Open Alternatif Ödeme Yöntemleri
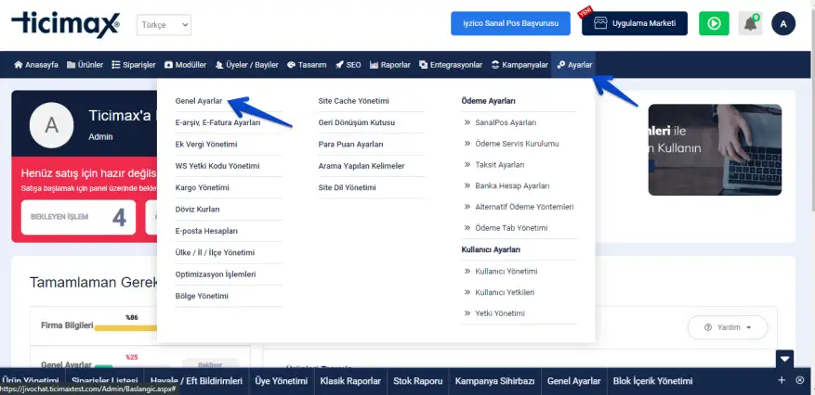The width and height of the screenshot is (815, 395). [524, 207]
